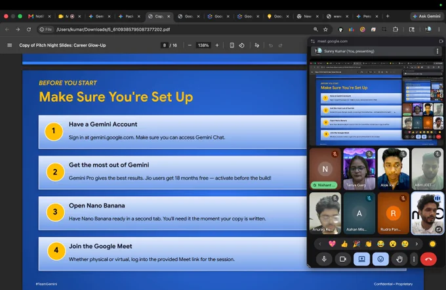
Task: Select Alok Raj's video tile
Action: point(393,169)
